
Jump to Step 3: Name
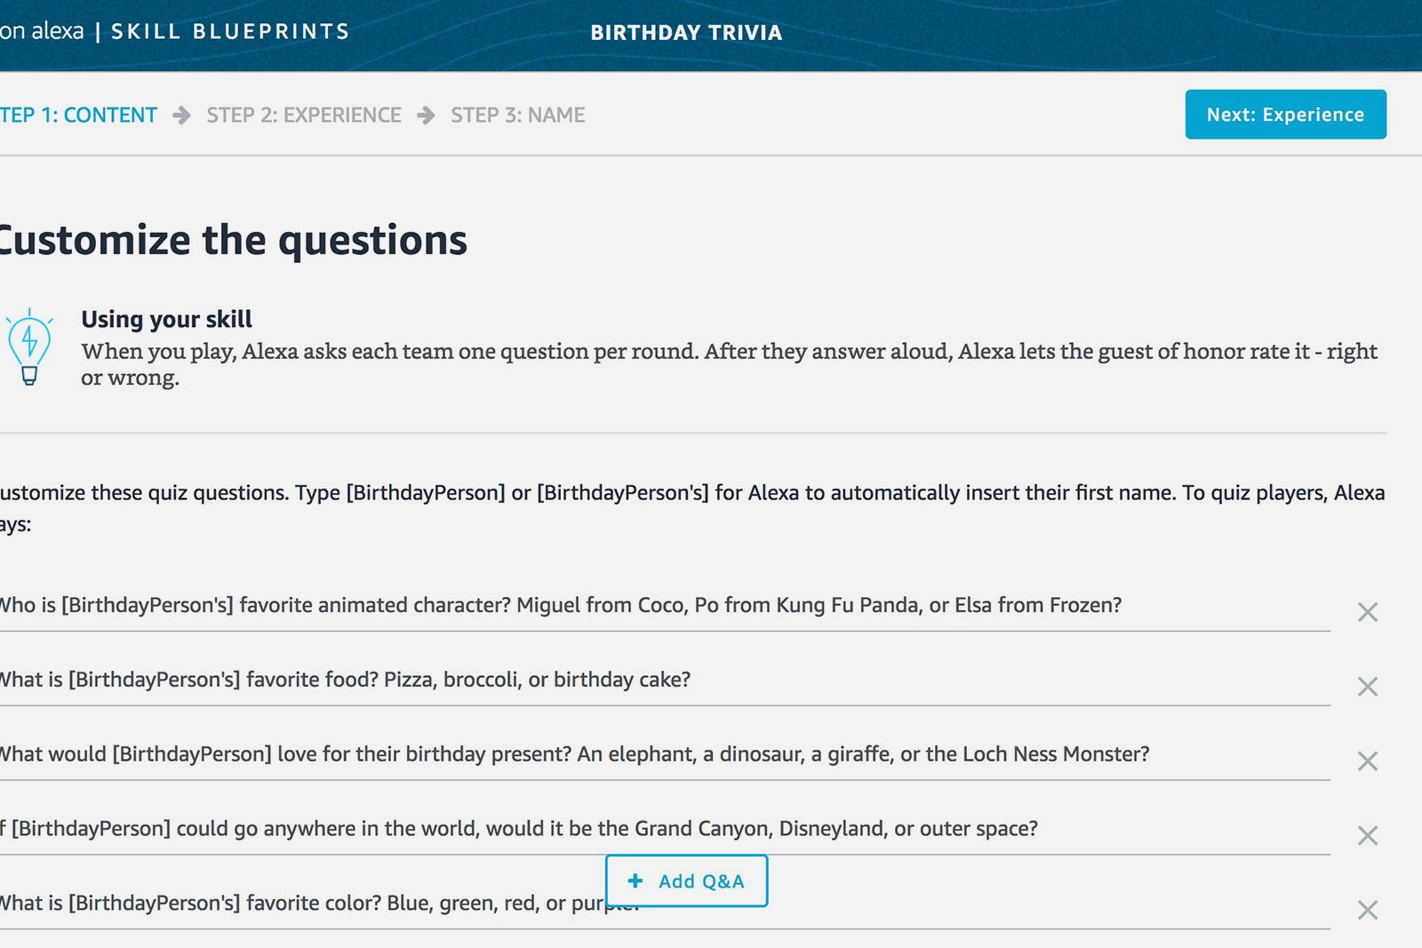[x=517, y=116]
